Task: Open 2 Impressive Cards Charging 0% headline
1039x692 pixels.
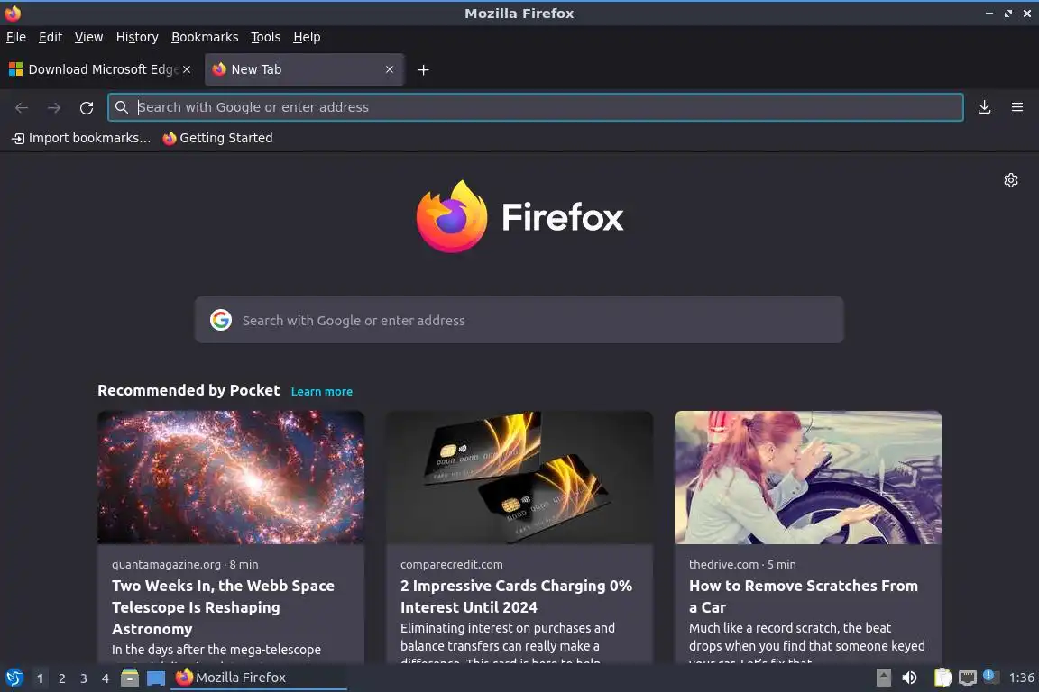Action: 516,596
